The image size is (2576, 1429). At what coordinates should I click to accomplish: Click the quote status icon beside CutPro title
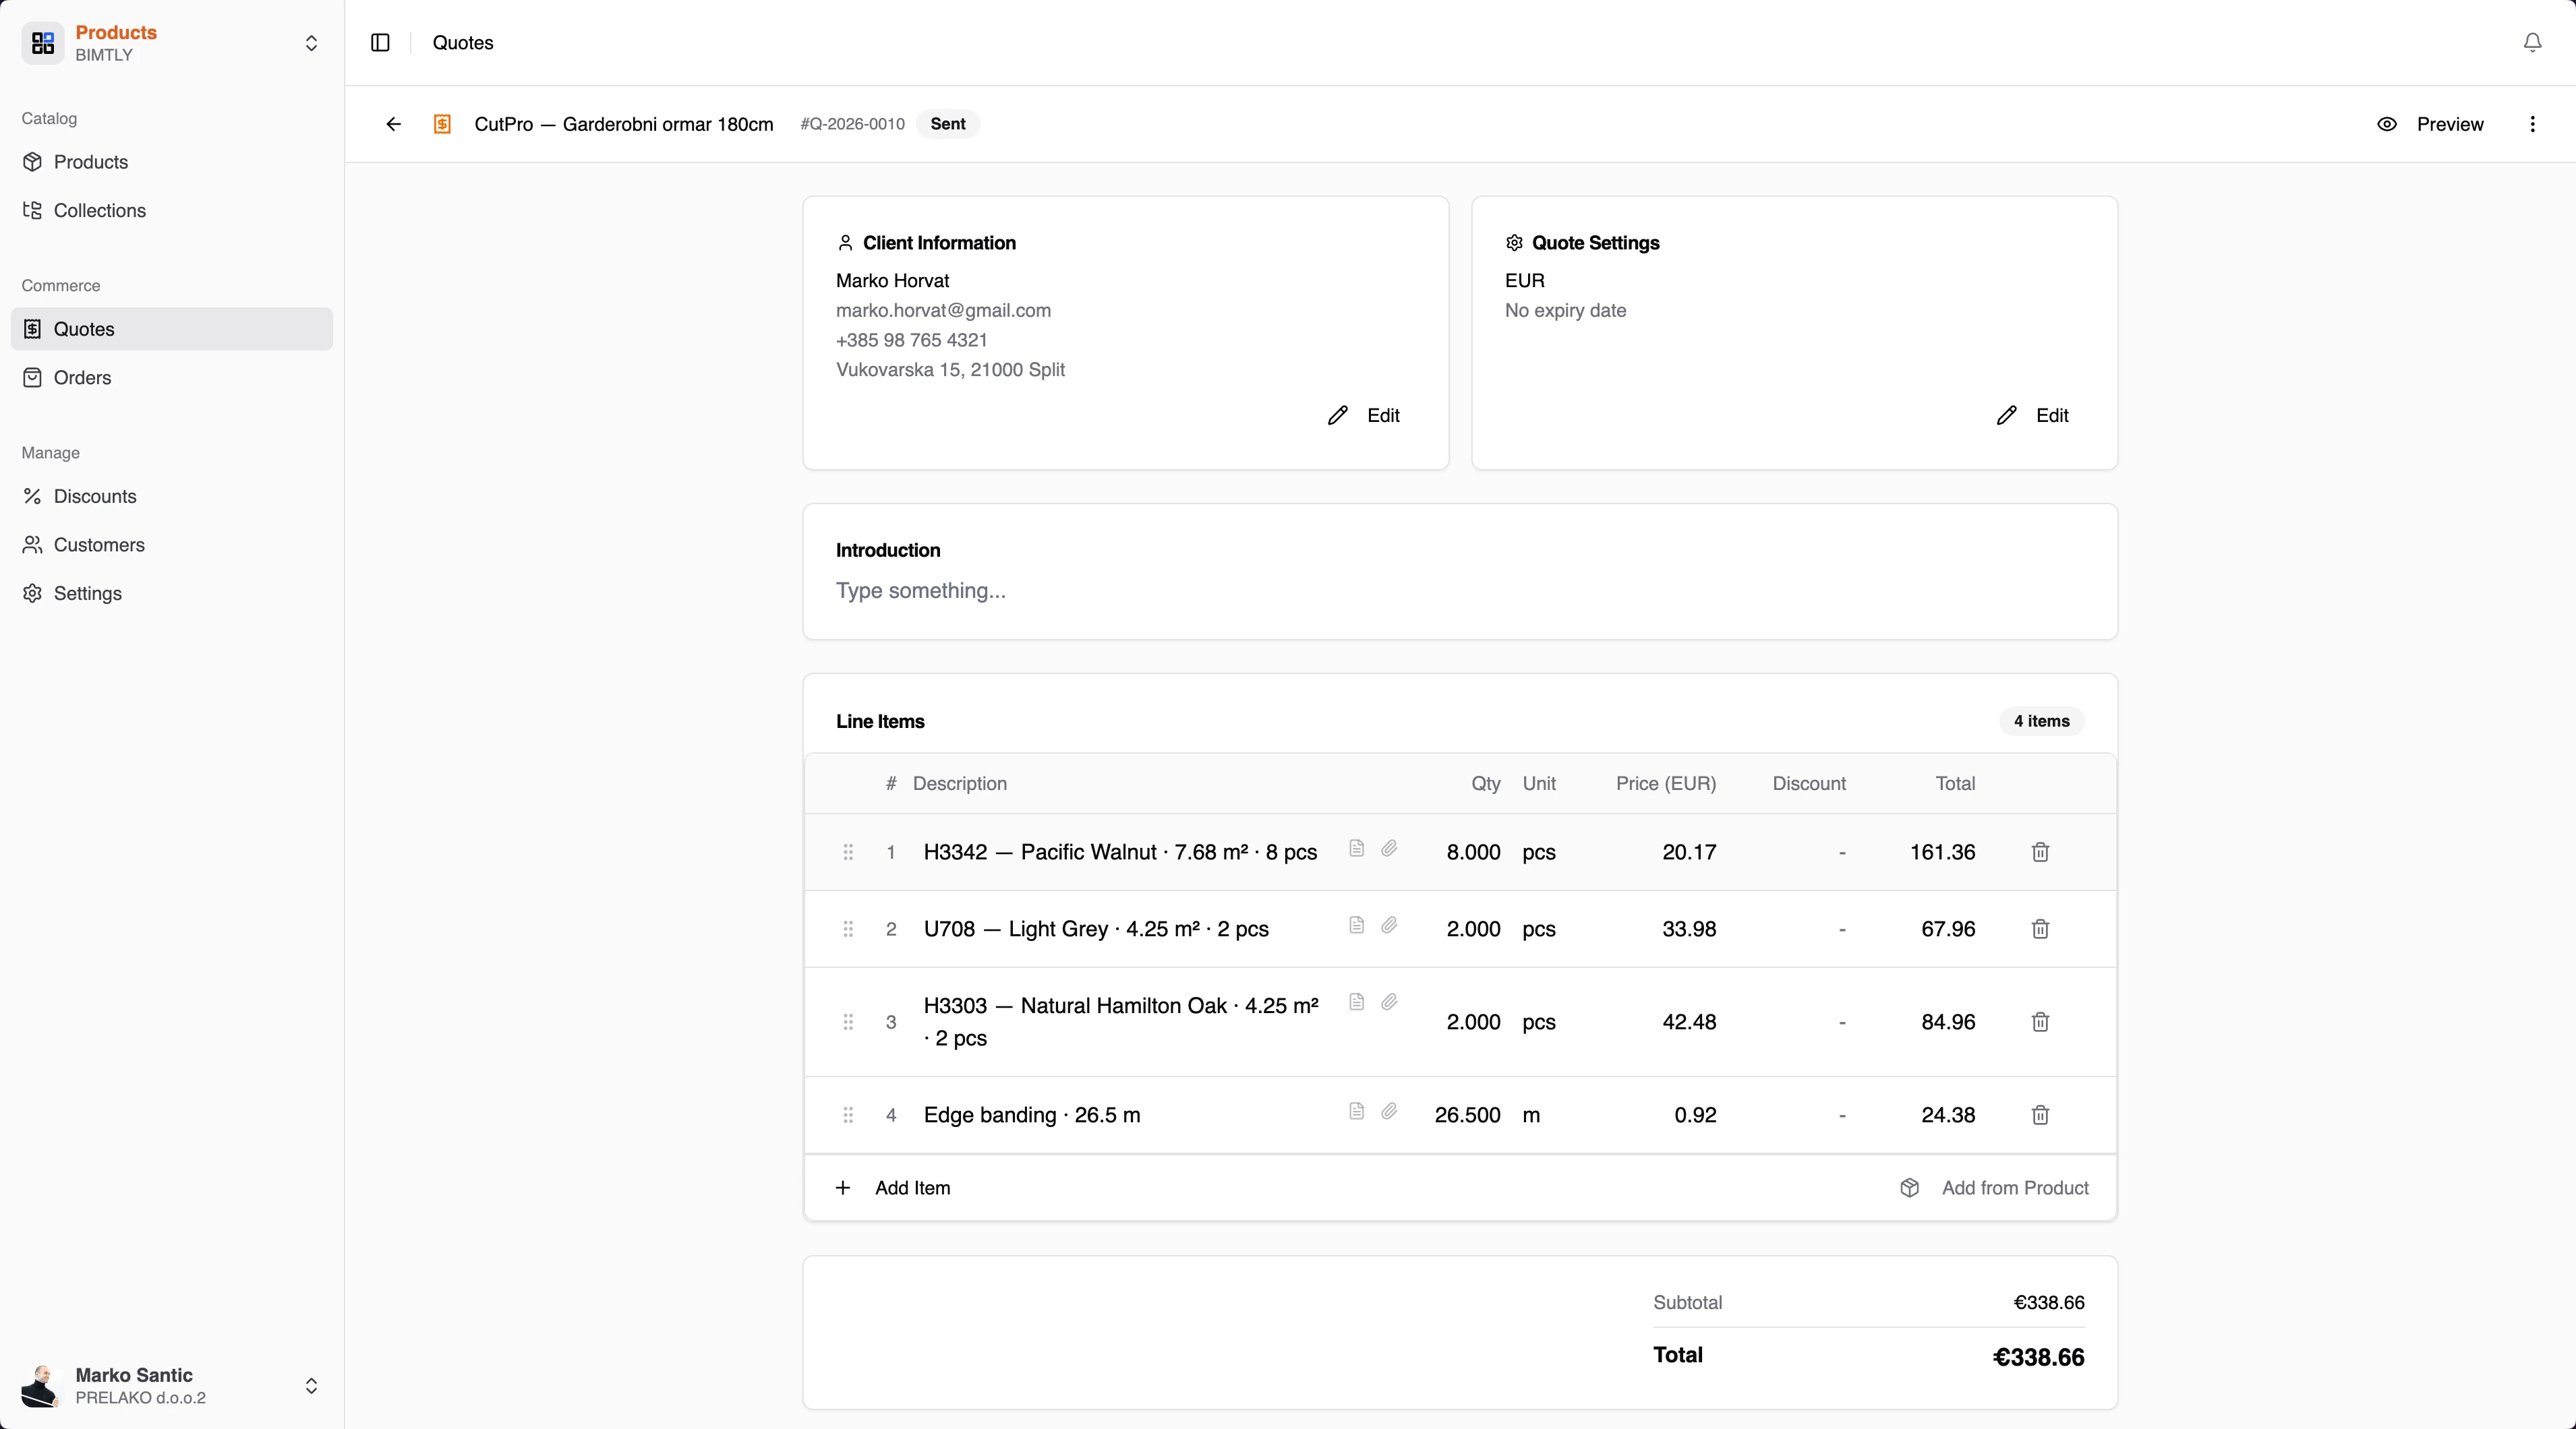pyautogui.click(x=442, y=124)
